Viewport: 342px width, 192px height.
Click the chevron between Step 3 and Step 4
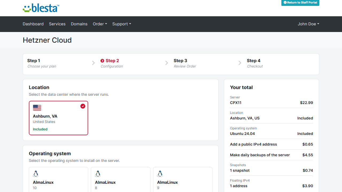coord(240,63)
